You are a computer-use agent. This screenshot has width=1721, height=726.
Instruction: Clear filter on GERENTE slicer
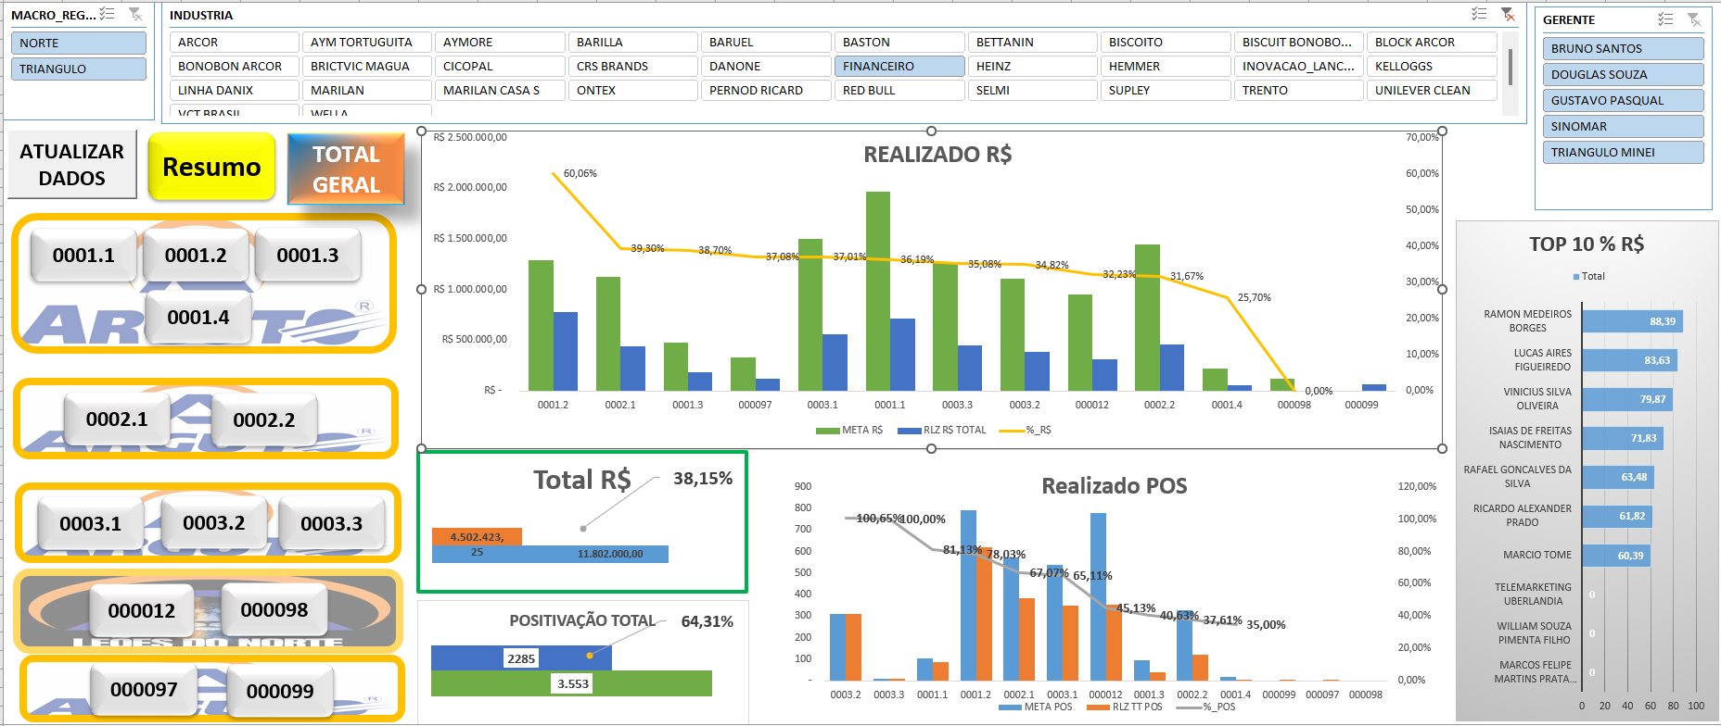(1694, 19)
